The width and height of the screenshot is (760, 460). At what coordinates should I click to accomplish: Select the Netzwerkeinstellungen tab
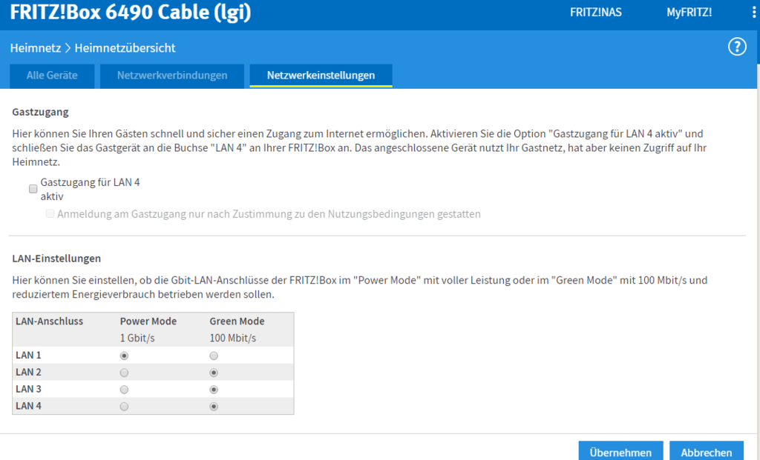[x=321, y=75]
